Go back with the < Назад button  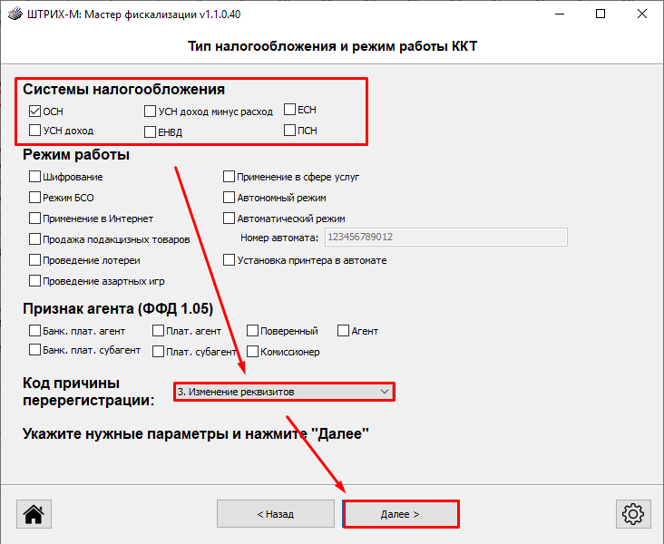point(275,513)
